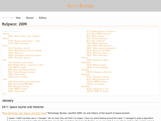Jump to the June section in contents
This screenshot has width=161, height=121.
tap(5, 79)
